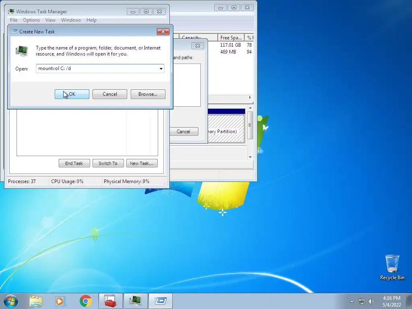Minimize the Windows Task Manager window

133,12
